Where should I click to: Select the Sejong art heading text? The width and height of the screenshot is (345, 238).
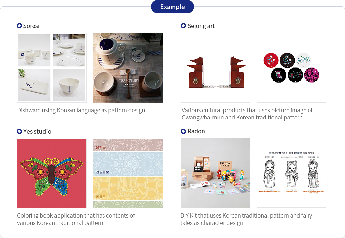pos(201,26)
